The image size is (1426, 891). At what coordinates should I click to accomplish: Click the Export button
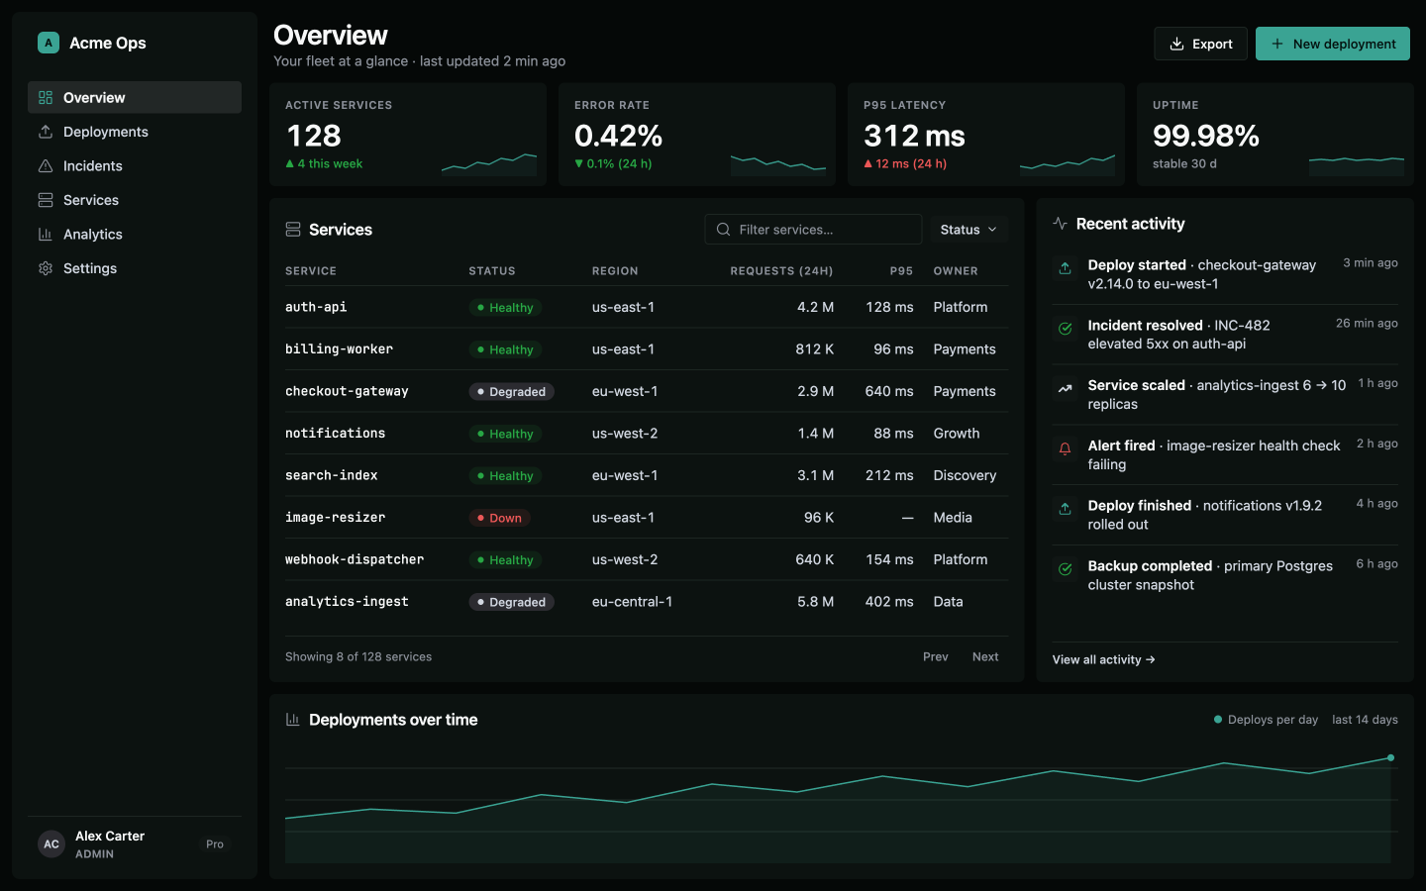tap(1200, 44)
